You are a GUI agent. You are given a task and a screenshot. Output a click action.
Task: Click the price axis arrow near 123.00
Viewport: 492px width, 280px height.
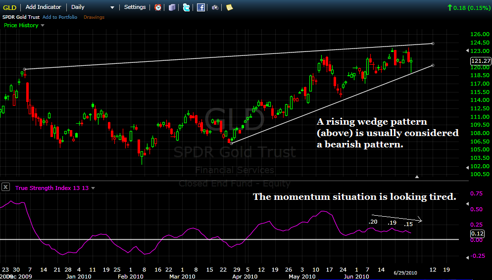(468, 50)
